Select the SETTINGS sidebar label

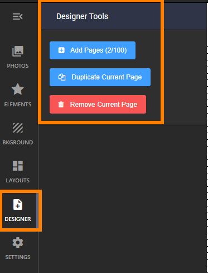tap(18, 257)
